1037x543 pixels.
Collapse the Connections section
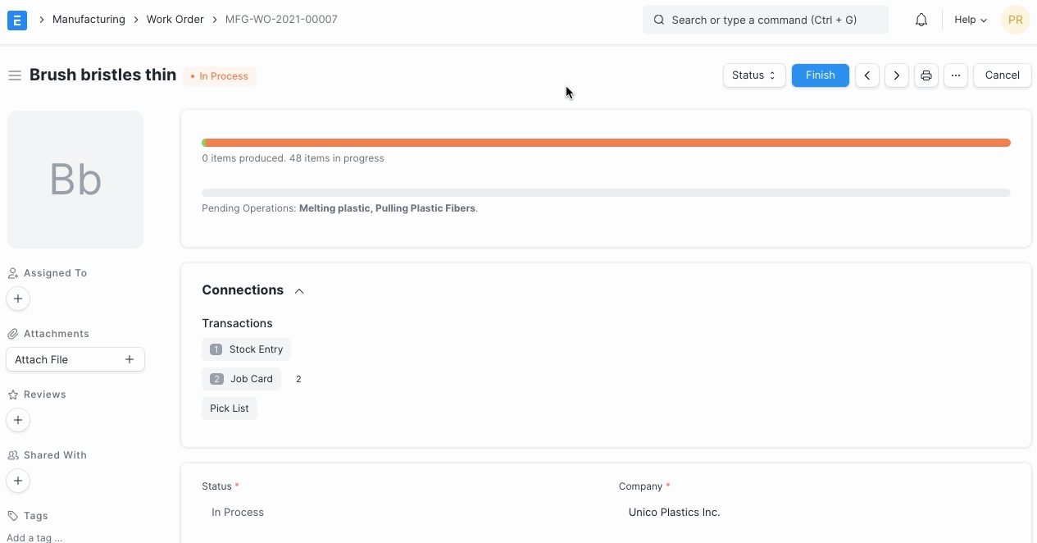(x=299, y=290)
